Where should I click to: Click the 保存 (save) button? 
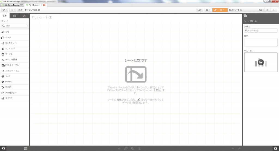click(x=20, y=10)
